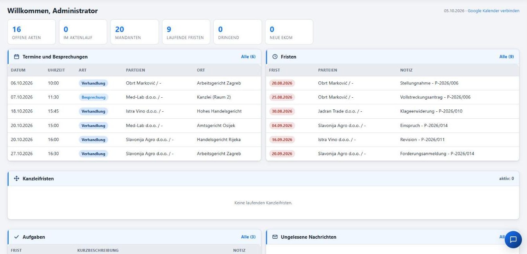Click the aktiv: 0 label in Kanzleifristen
The image size is (527, 254).
pos(506,179)
